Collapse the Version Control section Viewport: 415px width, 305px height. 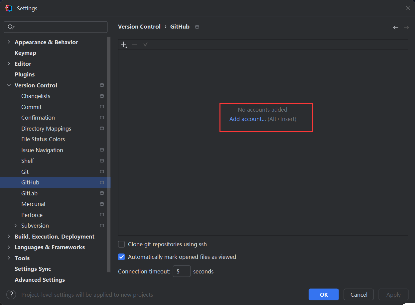click(9, 85)
